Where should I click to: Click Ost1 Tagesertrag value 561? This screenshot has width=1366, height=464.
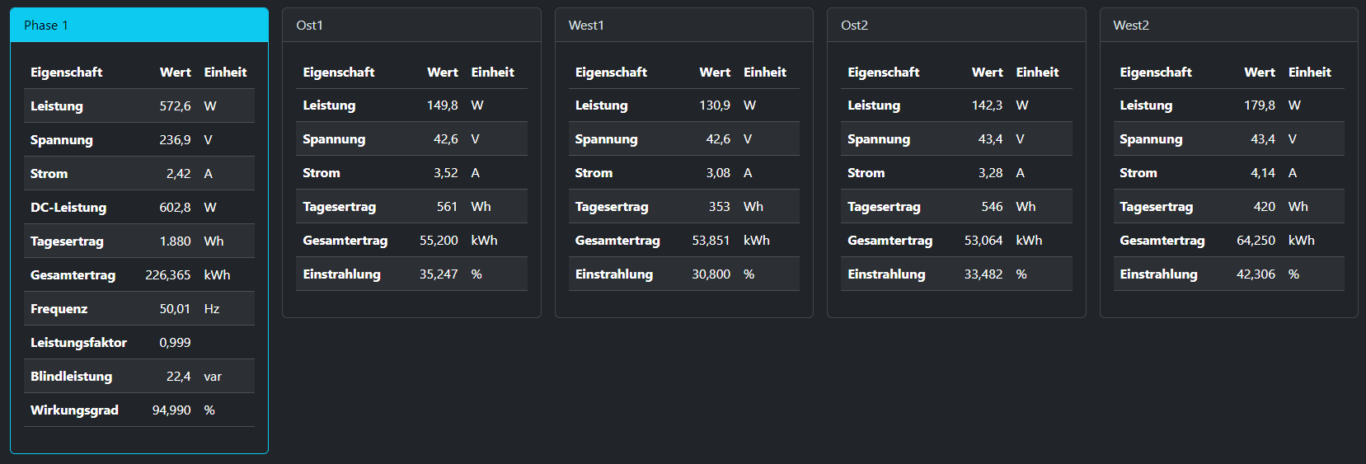[447, 207]
